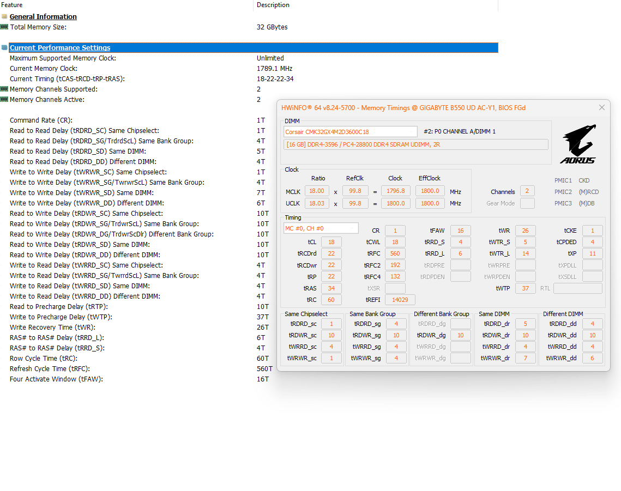Image resolution: width=621 pixels, height=491 pixels.
Task: Click the Total Memory Size chip icon
Action: tap(4, 27)
